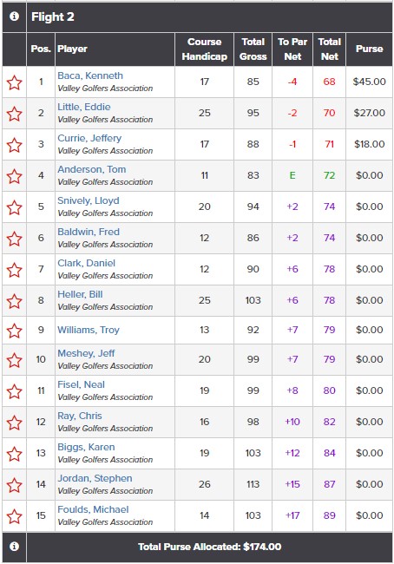The image size is (394, 564).
Task: Select the Fisel, Neal player name
Action: (81, 384)
